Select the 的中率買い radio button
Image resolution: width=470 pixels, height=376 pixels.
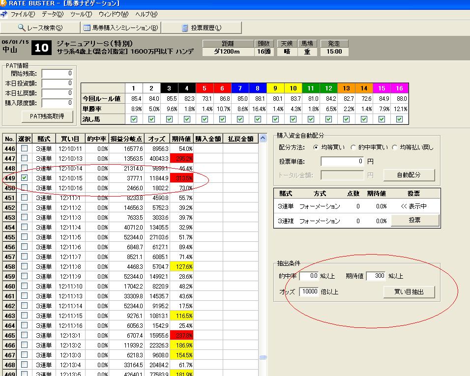tap(353, 147)
